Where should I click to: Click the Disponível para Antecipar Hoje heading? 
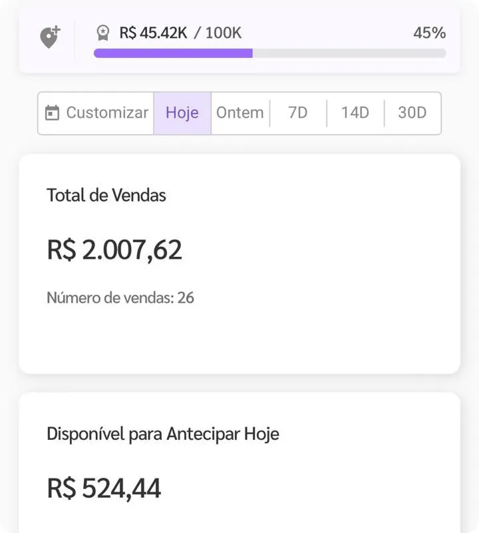pyautogui.click(x=163, y=434)
